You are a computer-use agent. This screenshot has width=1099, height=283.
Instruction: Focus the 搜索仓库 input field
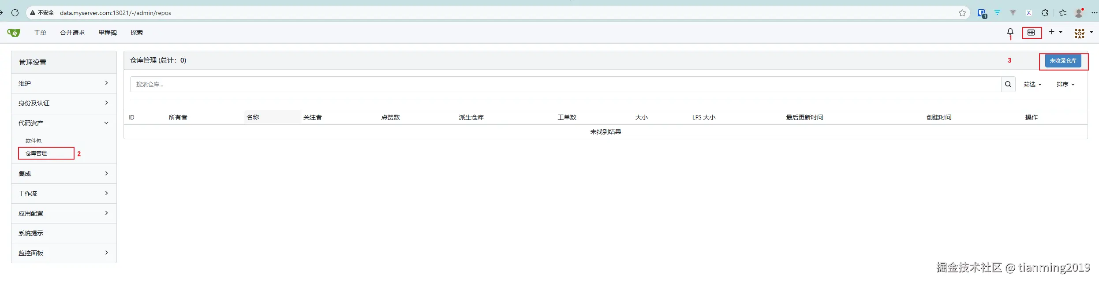click(x=565, y=84)
